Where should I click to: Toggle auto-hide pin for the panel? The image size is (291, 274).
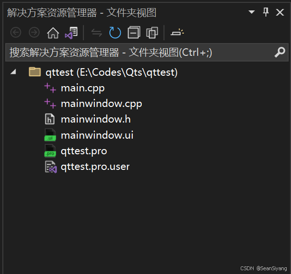266,12
